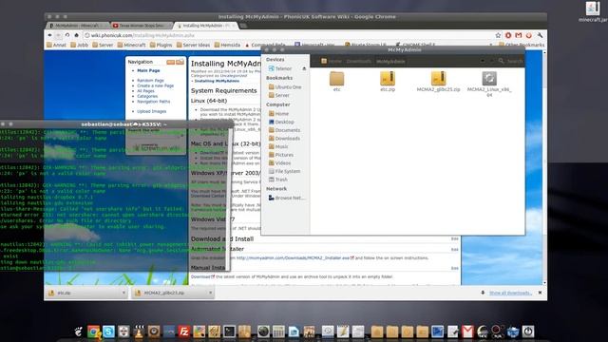Open the Jobb bookmarks folder
The height and width of the screenshot is (342, 608).
pos(80,45)
